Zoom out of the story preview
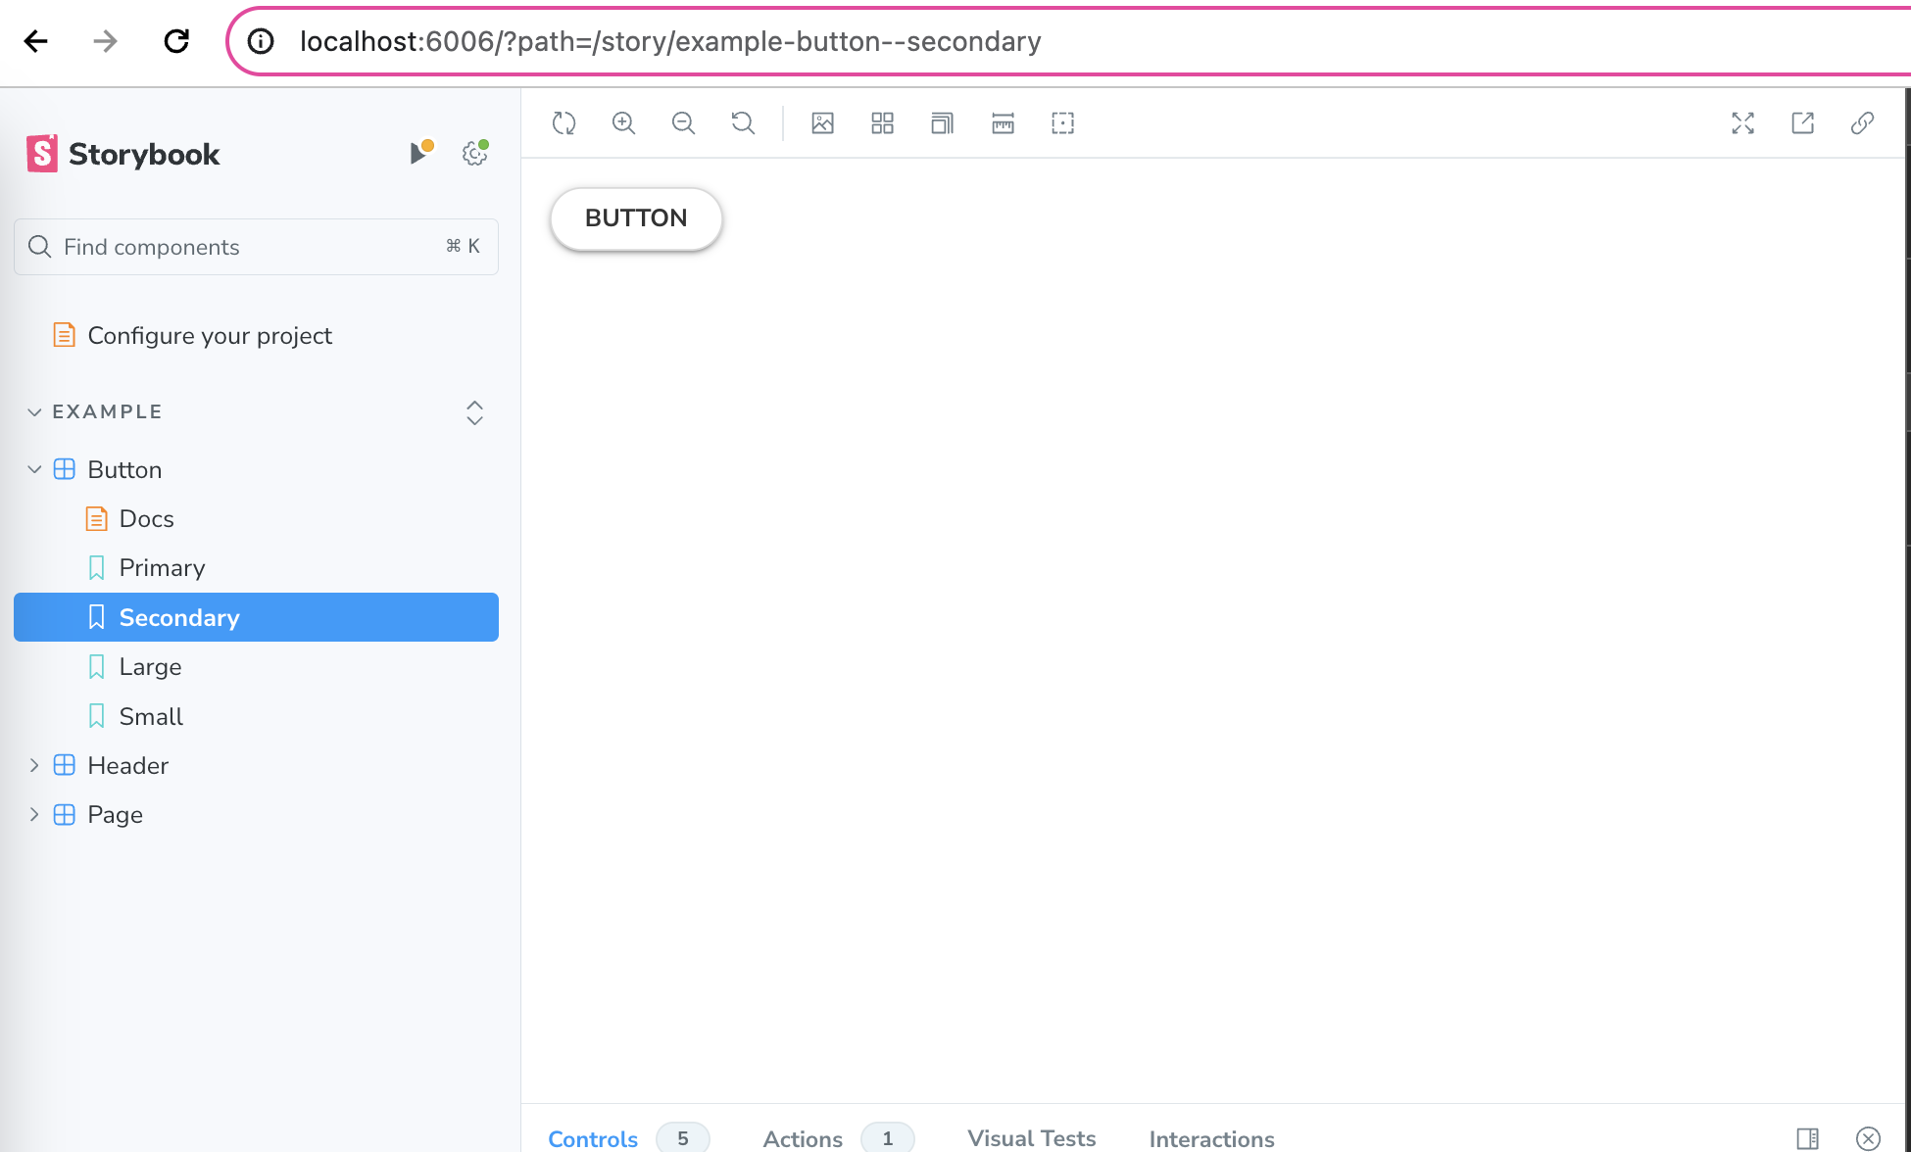The height and width of the screenshot is (1152, 1911). (x=683, y=123)
